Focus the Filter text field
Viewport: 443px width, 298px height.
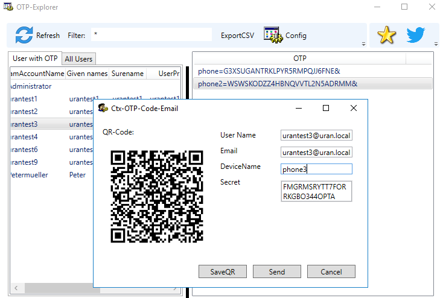(151, 34)
